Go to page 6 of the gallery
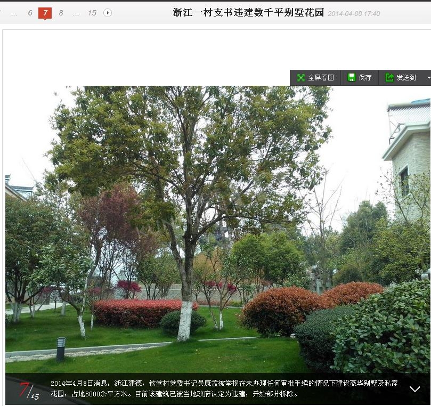This screenshot has height=406, width=431. click(30, 13)
